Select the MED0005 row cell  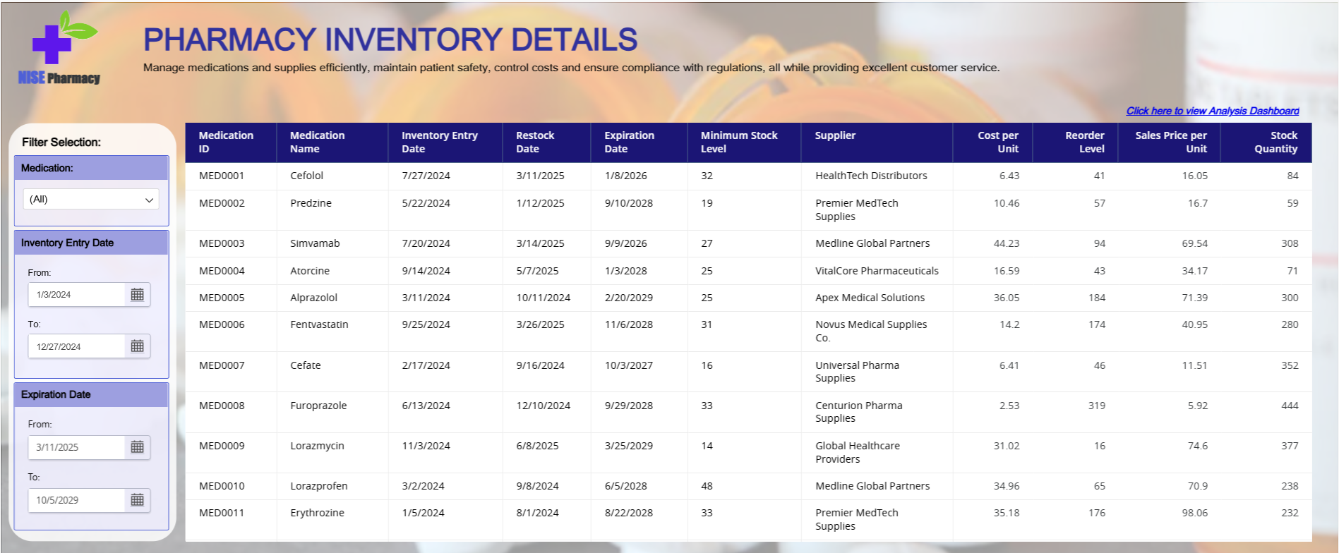click(222, 298)
